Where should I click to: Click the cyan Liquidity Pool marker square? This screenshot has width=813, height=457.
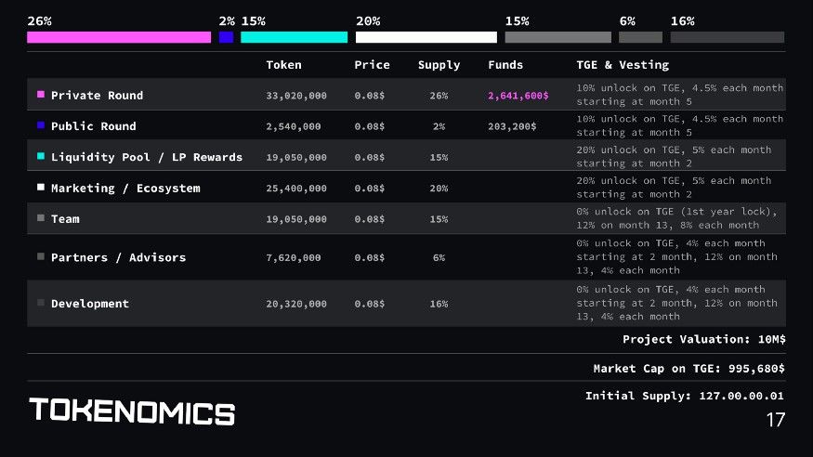tap(41, 157)
